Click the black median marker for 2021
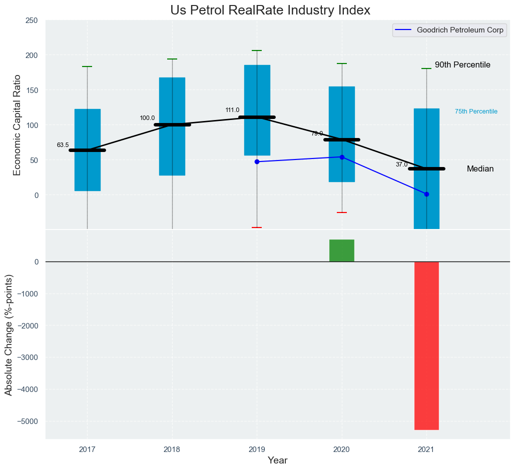This screenshot has height=470, width=515. click(x=426, y=168)
